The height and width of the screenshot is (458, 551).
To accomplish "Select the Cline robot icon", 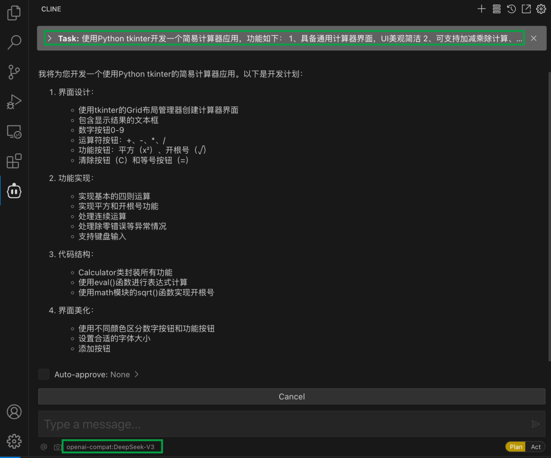I will [x=14, y=191].
